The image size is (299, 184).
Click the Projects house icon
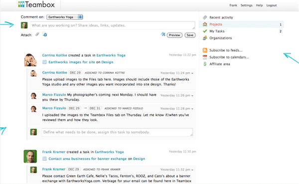tap(205, 24)
